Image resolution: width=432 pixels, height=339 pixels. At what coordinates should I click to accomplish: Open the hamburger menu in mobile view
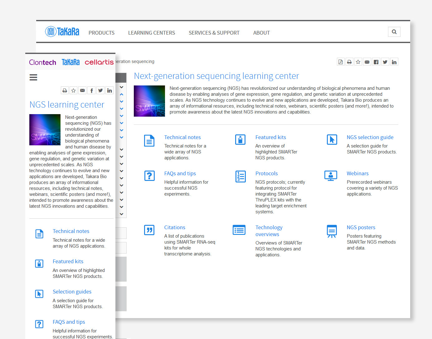[x=33, y=77]
